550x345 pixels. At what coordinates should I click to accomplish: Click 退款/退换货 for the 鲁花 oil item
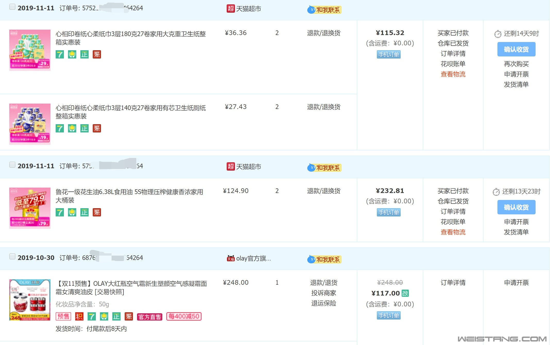324,191
